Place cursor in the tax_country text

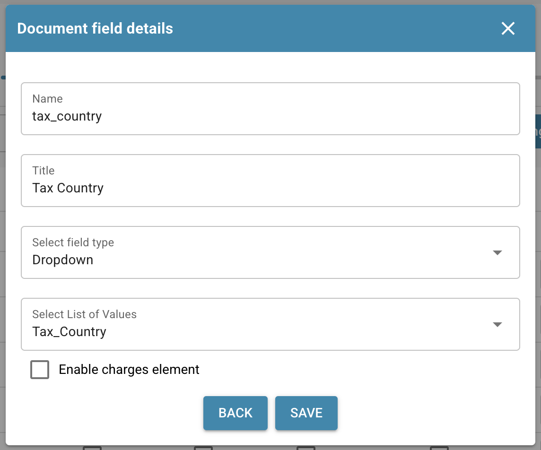(x=67, y=116)
